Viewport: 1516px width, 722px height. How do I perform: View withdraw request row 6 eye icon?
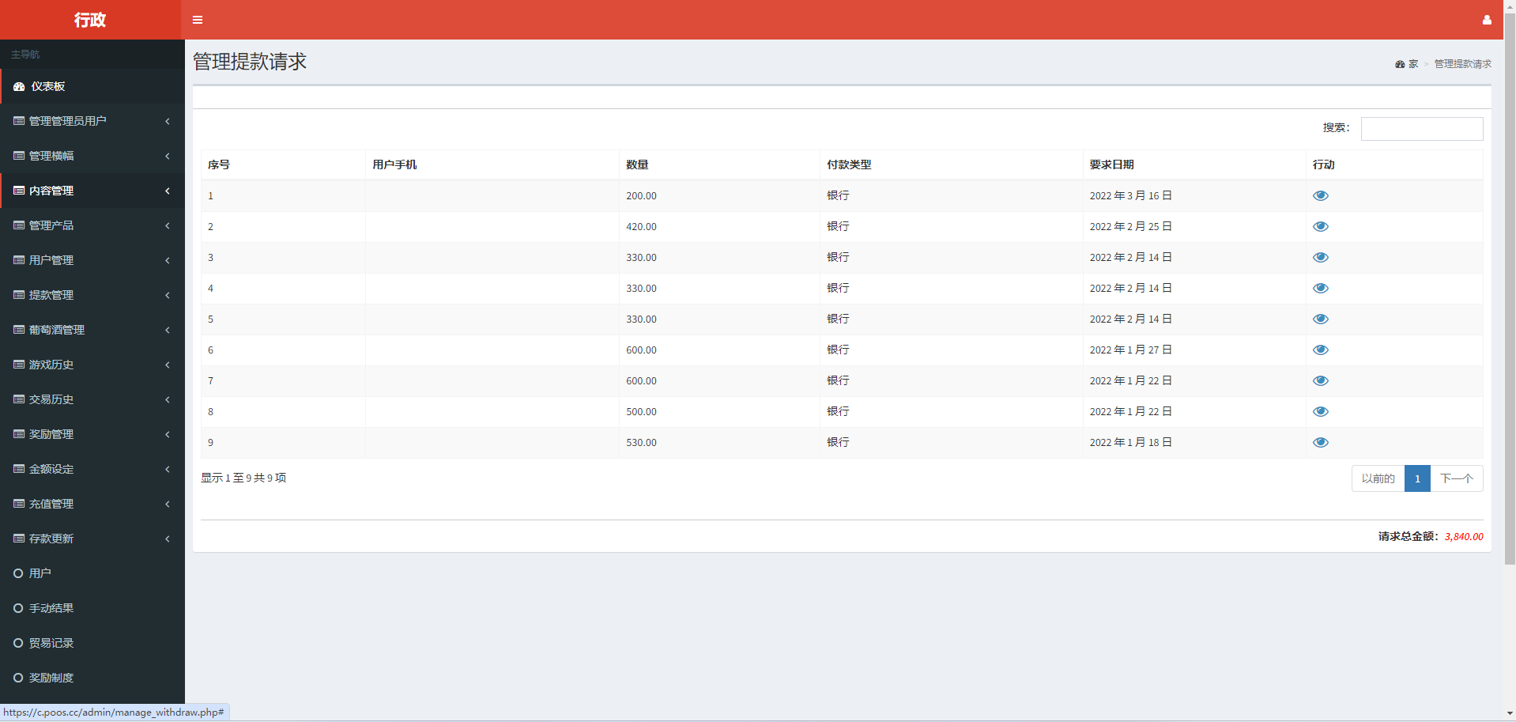pos(1321,350)
